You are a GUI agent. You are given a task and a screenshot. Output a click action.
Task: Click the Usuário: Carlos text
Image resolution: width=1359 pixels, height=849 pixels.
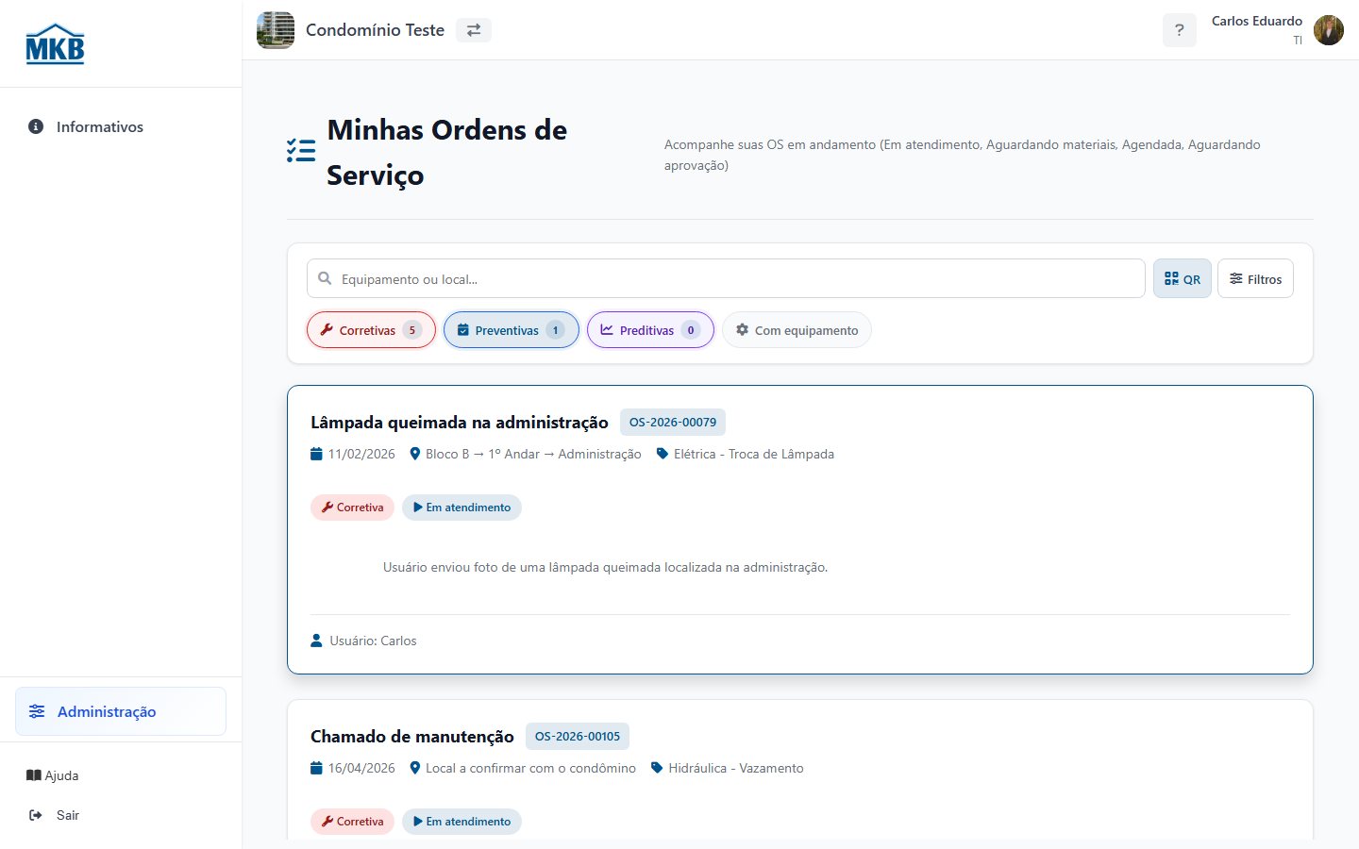(x=373, y=641)
